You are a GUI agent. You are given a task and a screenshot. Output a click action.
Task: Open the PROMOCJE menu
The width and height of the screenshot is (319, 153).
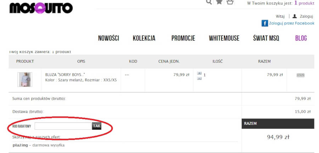tap(183, 38)
